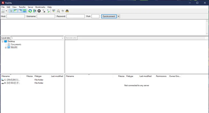Open the Site Manager dropdown arrow
The width and height of the screenshot is (209, 113).
[6, 11]
